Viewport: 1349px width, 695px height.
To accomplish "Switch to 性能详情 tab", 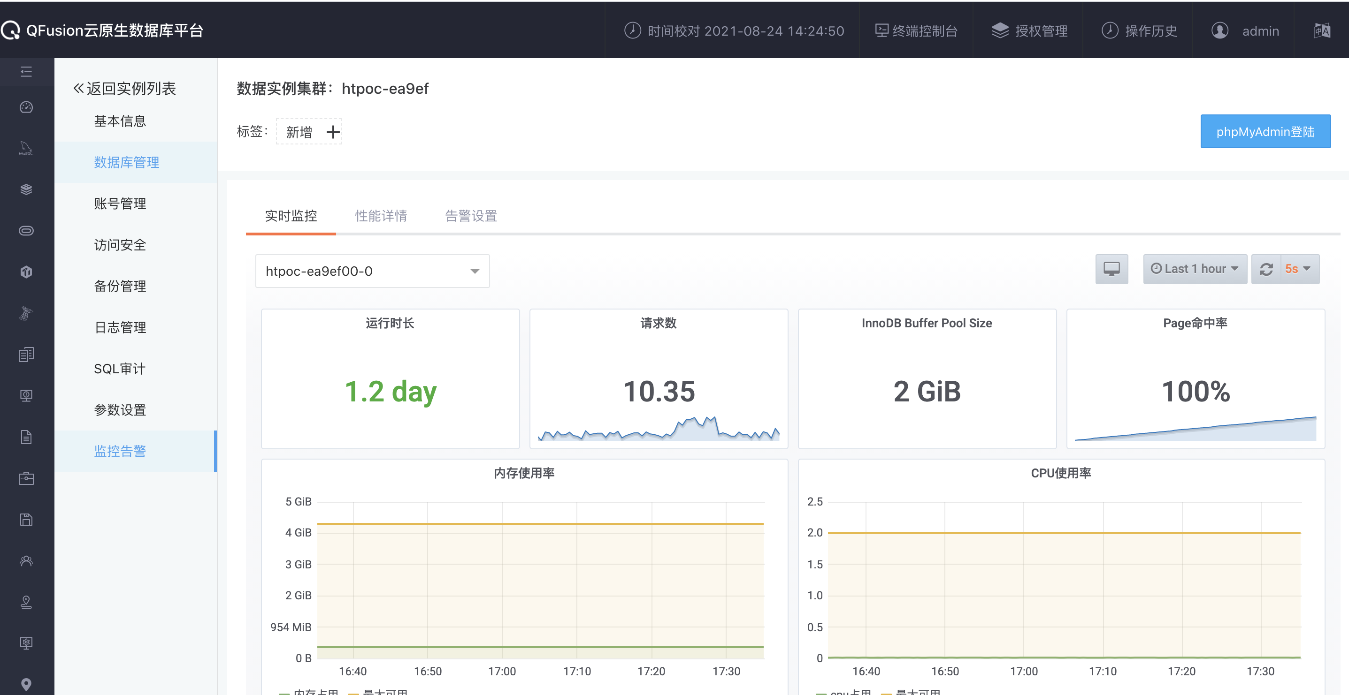I will coord(381,215).
